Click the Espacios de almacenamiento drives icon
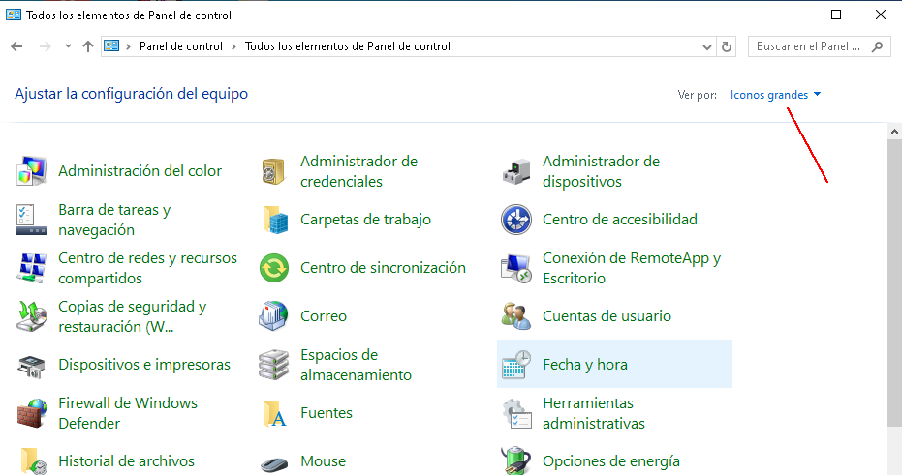 [x=274, y=364]
